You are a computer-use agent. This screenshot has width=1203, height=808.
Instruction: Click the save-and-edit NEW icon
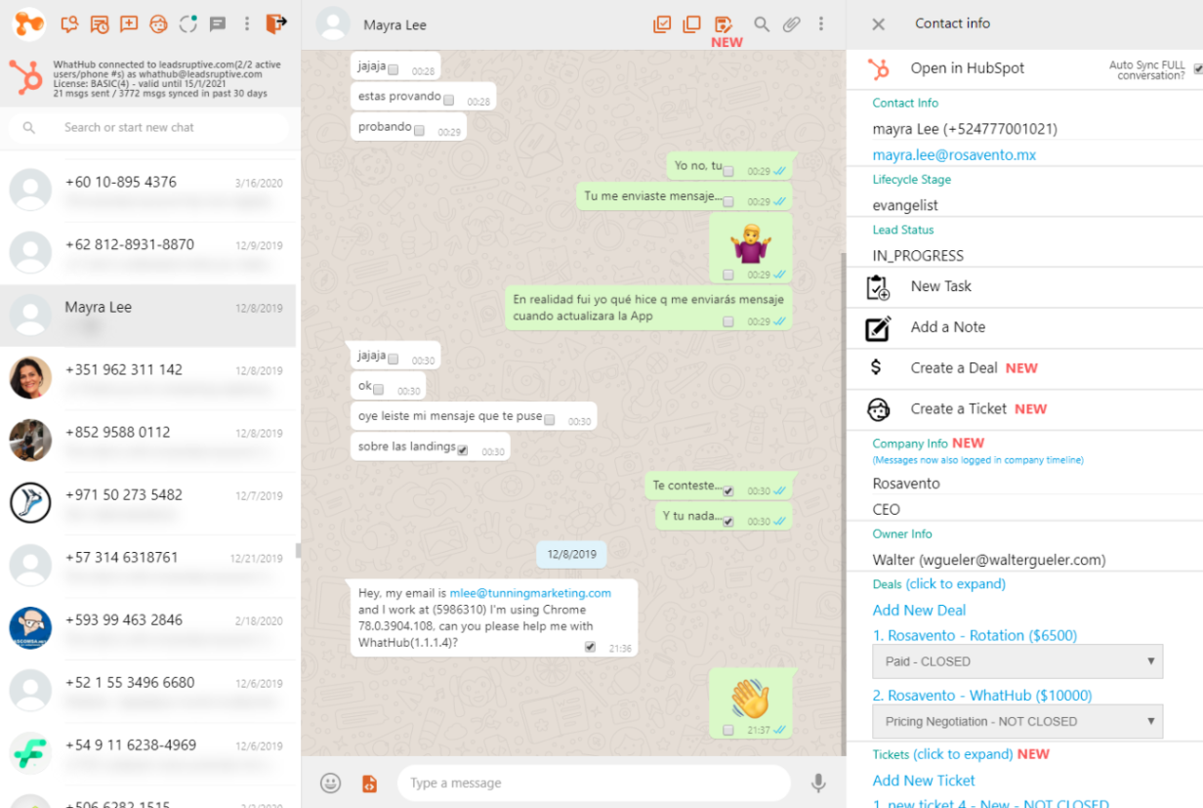724,24
